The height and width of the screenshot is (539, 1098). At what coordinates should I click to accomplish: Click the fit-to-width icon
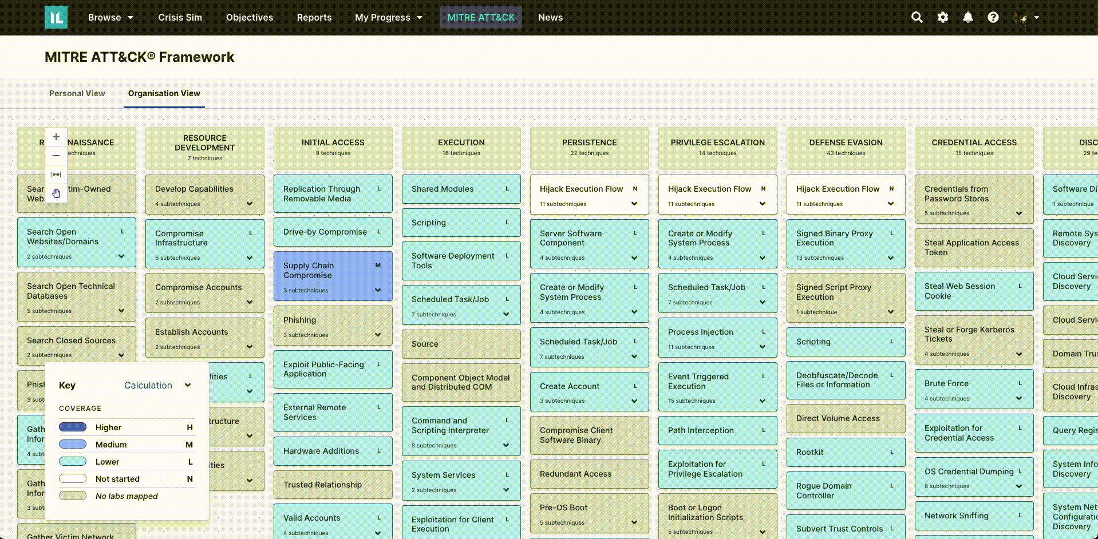(x=56, y=175)
